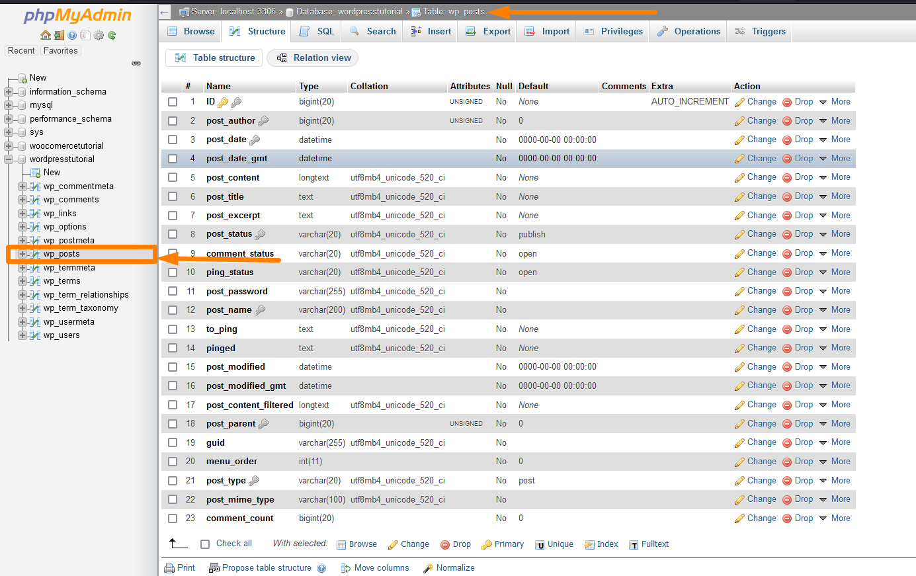The width and height of the screenshot is (916, 576).
Task: Go to the Export tab
Action: tap(488, 31)
